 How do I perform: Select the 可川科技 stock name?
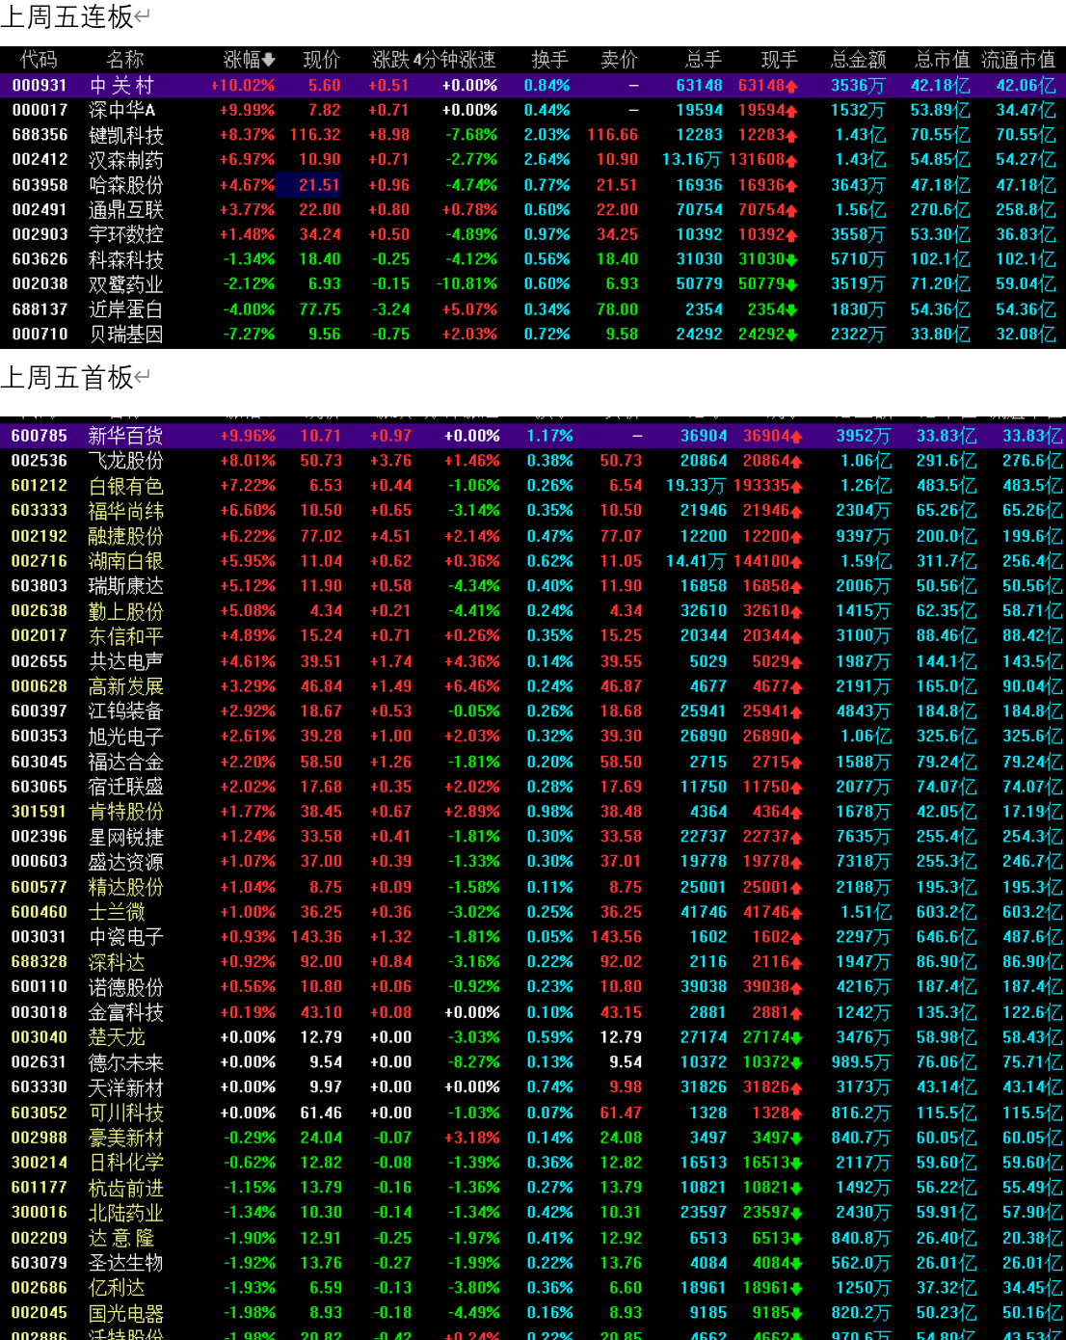pos(126,1112)
